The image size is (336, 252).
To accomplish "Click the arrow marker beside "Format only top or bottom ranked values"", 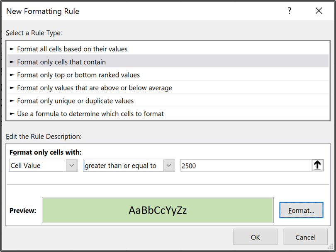I will pos(12,74).
